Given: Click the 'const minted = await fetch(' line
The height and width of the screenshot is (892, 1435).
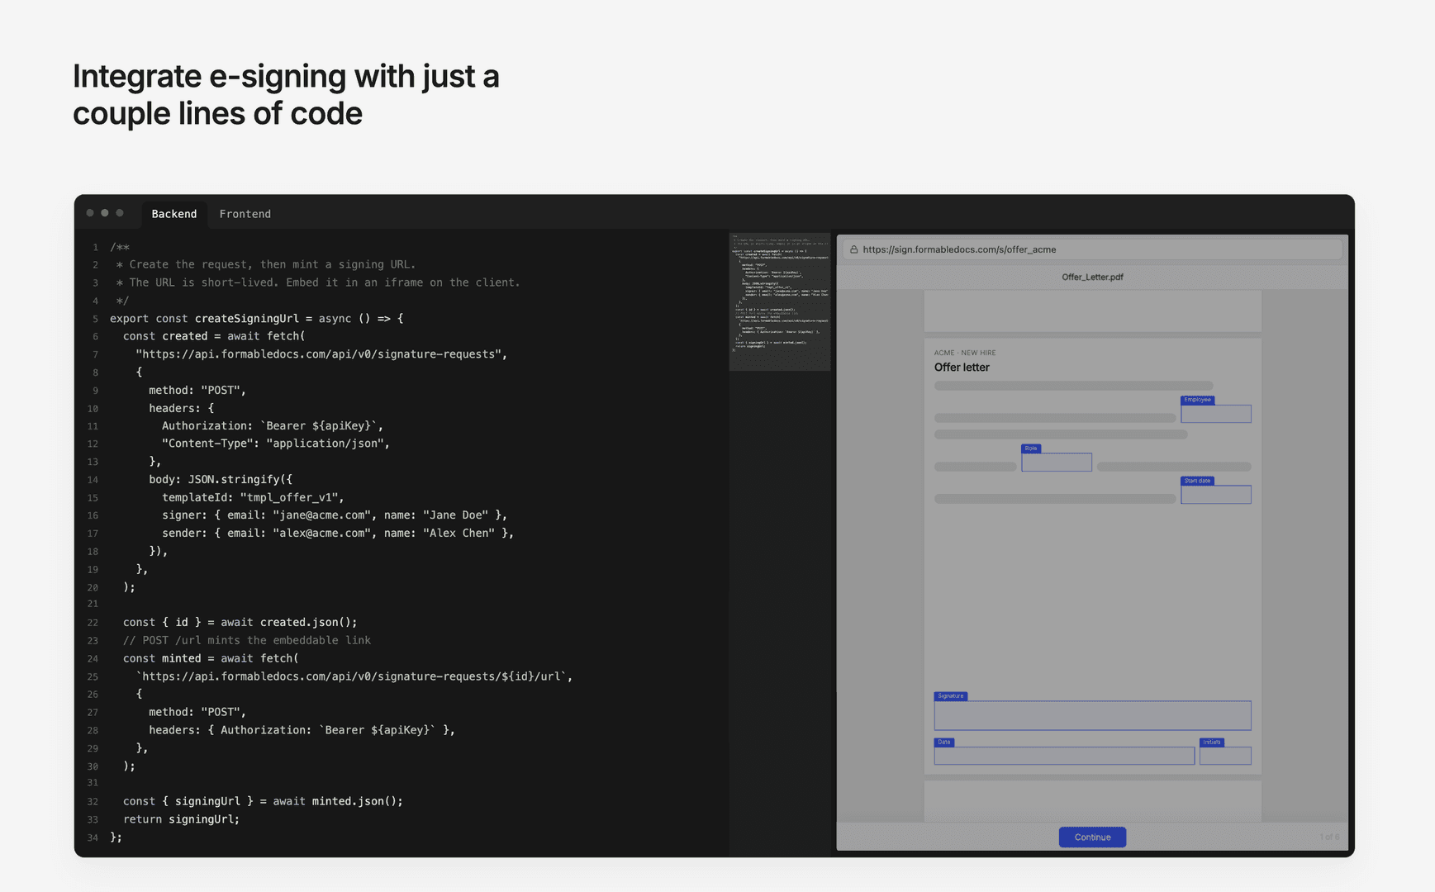Looking at the screenshot, I should 211,658.
